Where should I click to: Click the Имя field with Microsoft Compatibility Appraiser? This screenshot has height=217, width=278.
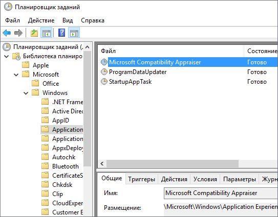221,193
